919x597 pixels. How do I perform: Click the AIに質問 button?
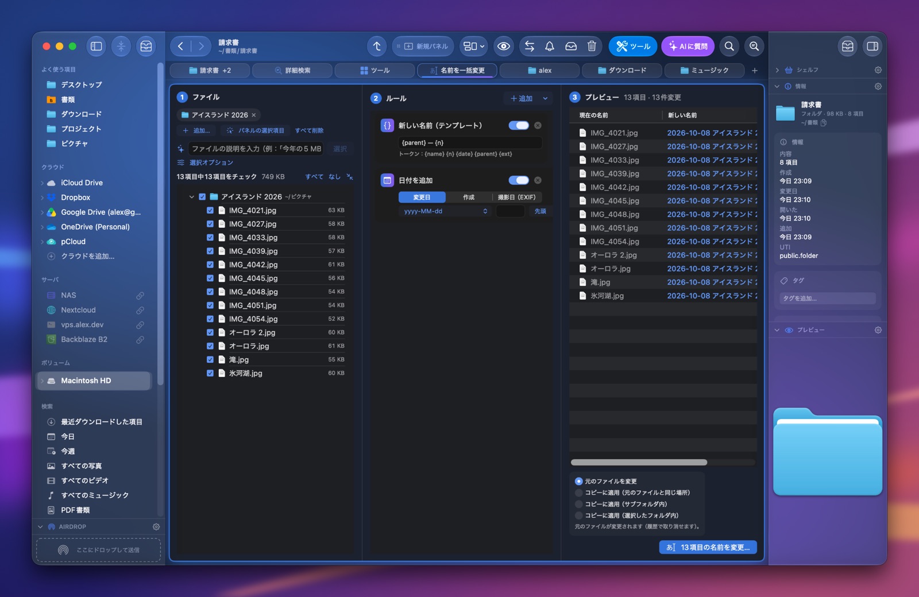pyautogui.click(x=688, y=46)
